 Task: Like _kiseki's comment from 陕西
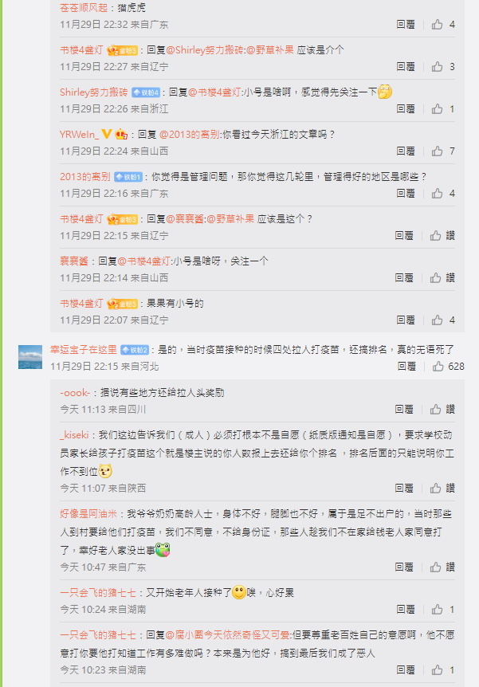(x=435, y=488)
